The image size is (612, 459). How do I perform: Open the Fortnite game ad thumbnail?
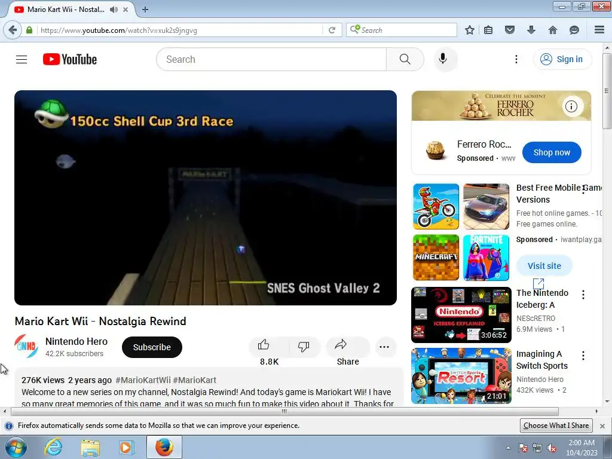click(x=486, y=258)
